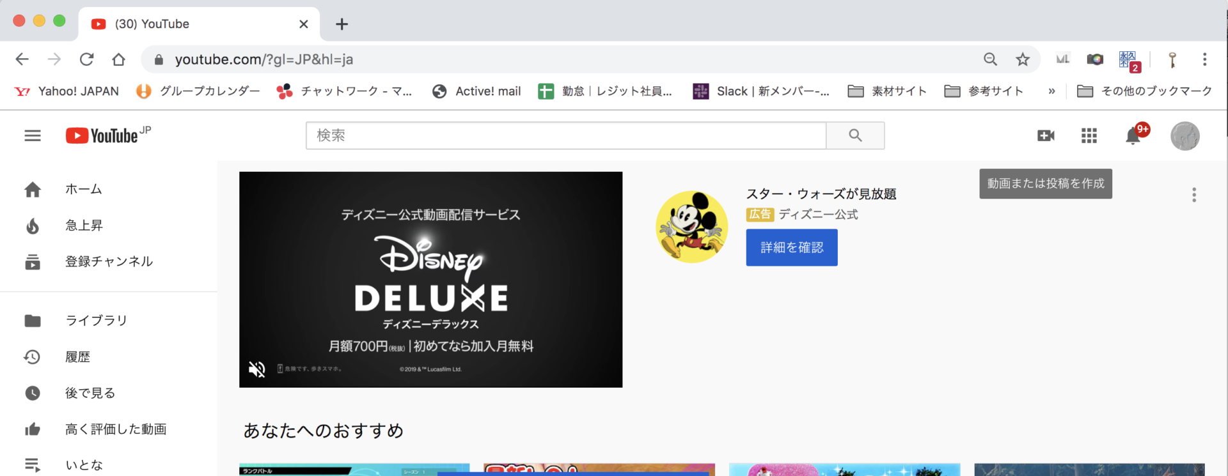
Task: Click the extension with red 2 badge
Action: click(1129, 61)
